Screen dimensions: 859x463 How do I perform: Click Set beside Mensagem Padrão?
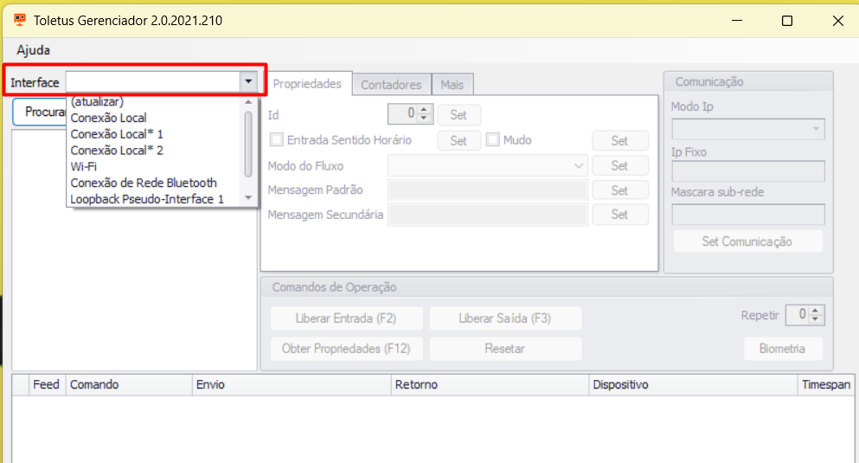click(x=619, y=190)
